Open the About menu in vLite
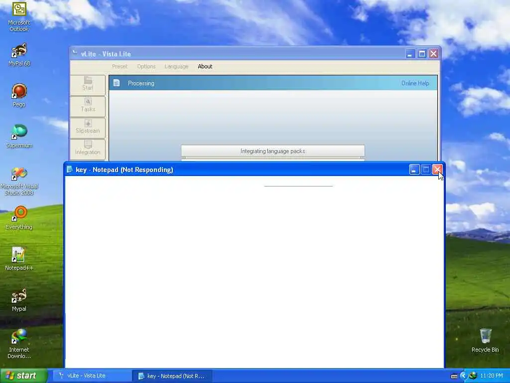Screen dimensions: 510x383 (x=205, y=66)
